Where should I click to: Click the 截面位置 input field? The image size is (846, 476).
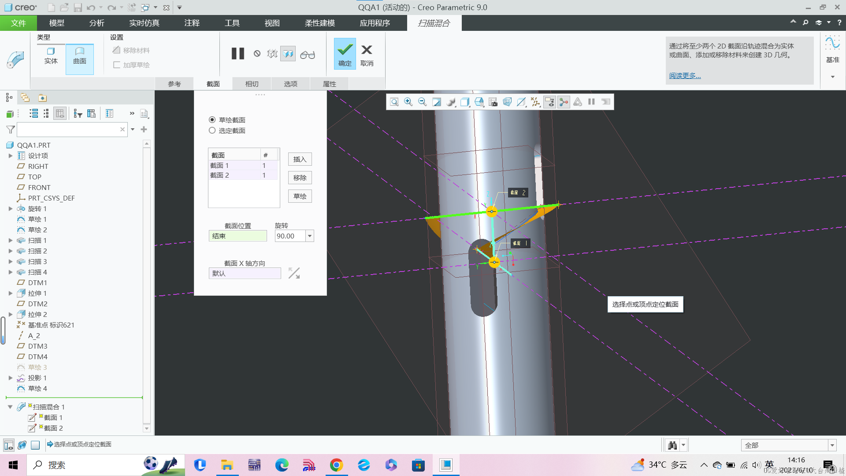coord(237,236)
